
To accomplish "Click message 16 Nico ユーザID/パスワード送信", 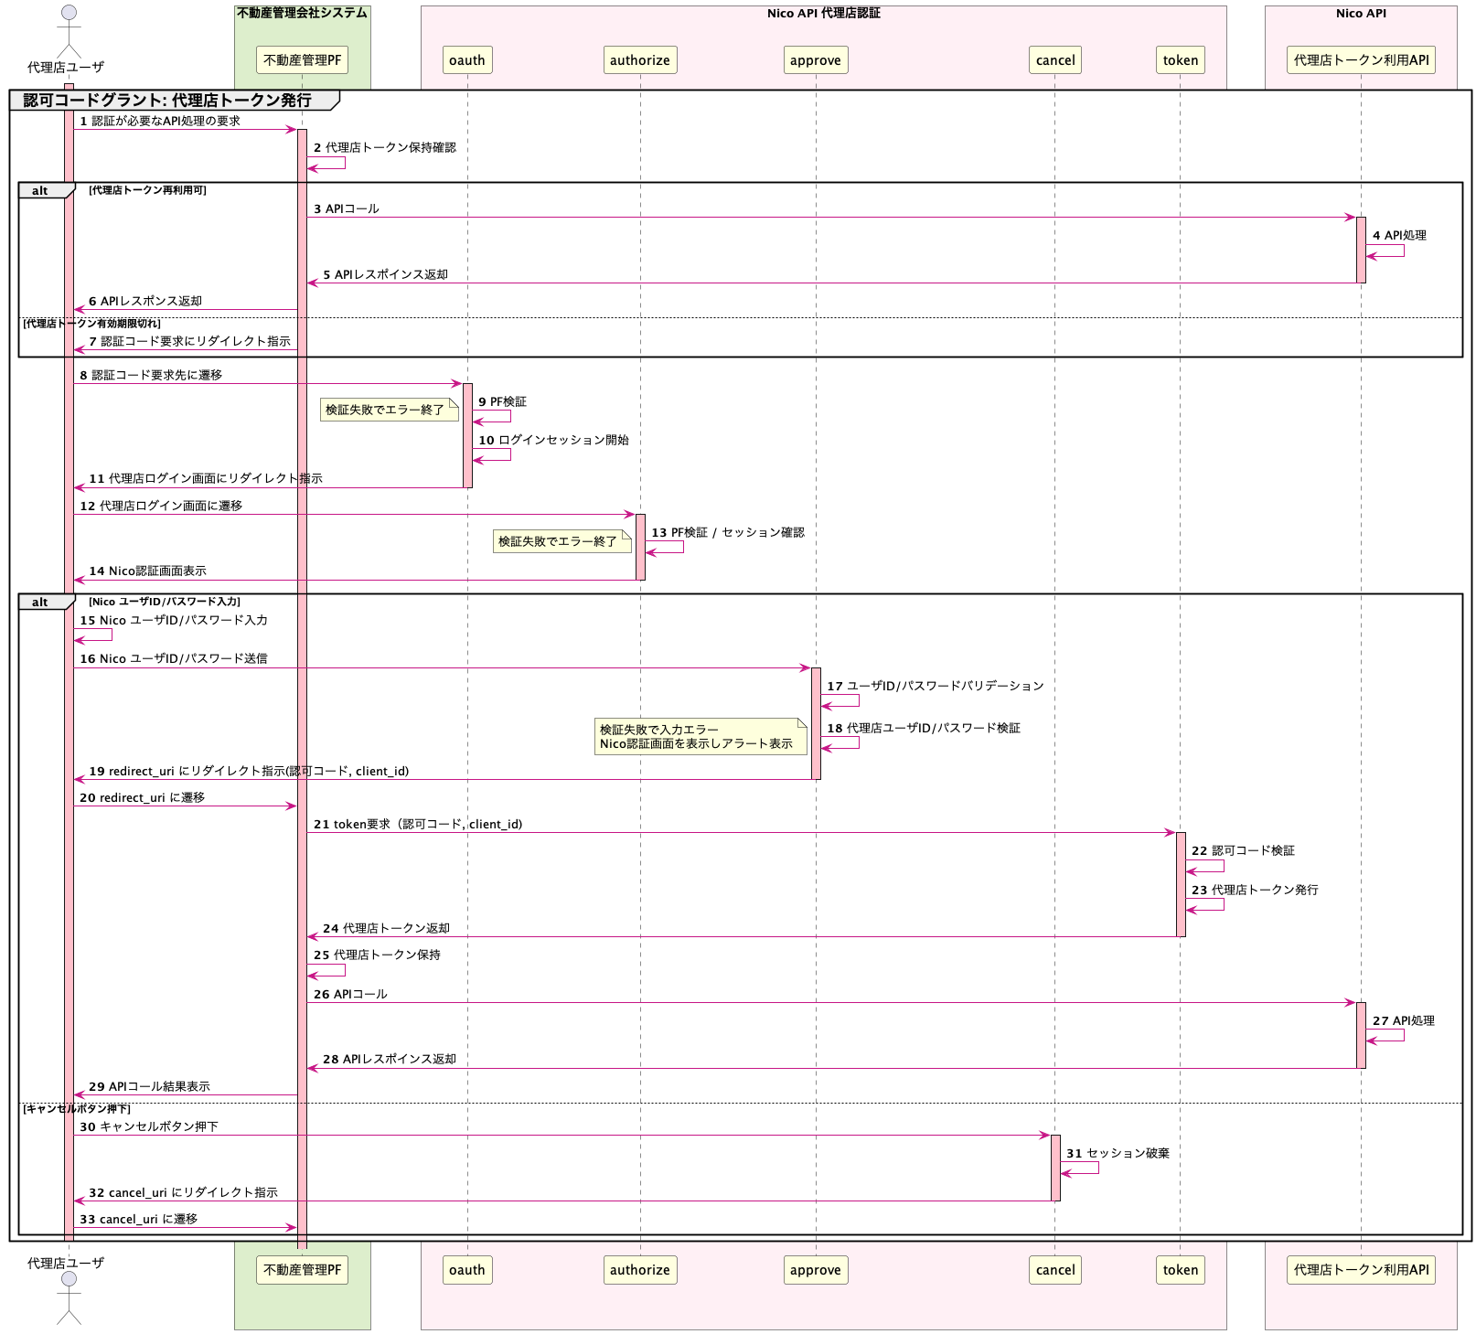I will coord(174,658).
